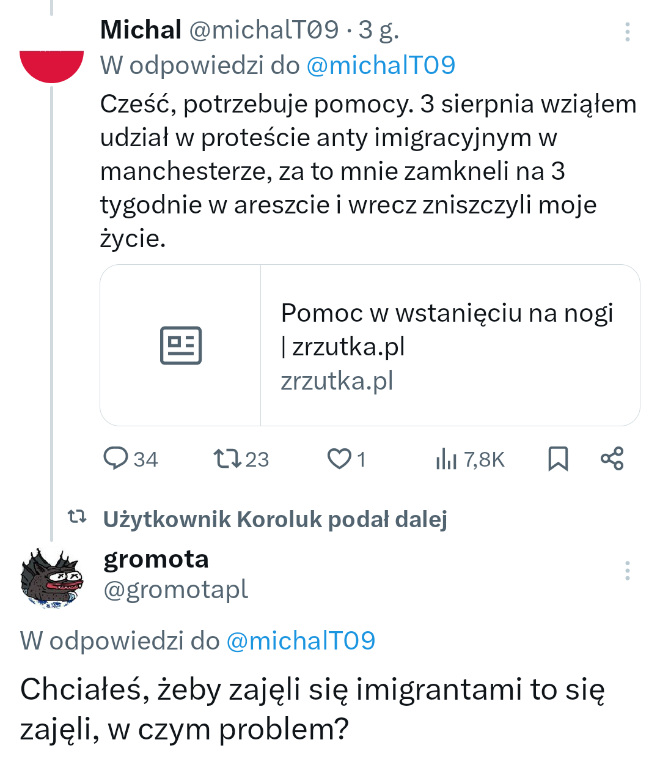
Task: Share Michal's tweet via share icon
Action: (x=612, y=459)
